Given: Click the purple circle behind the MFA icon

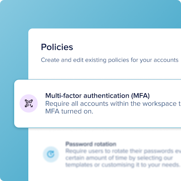Looking at the screenshot, I should [x=29, y=103].
